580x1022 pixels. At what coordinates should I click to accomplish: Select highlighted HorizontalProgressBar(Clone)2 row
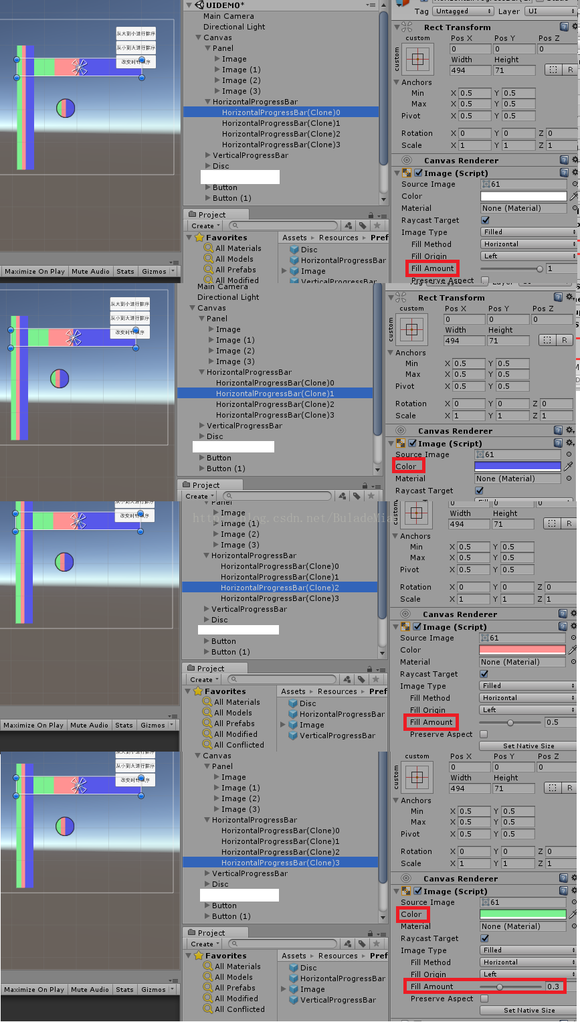point(280,588)
